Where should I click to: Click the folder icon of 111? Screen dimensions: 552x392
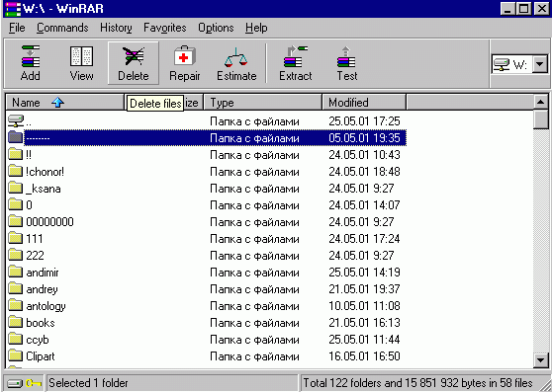(15, 238)
